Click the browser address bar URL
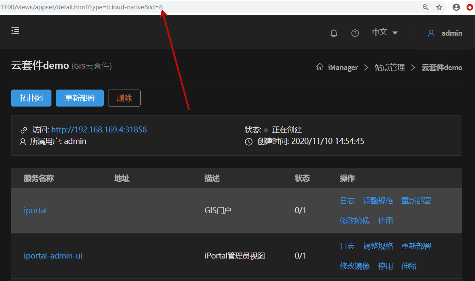 pyautogui.click(x=81, y=7)
